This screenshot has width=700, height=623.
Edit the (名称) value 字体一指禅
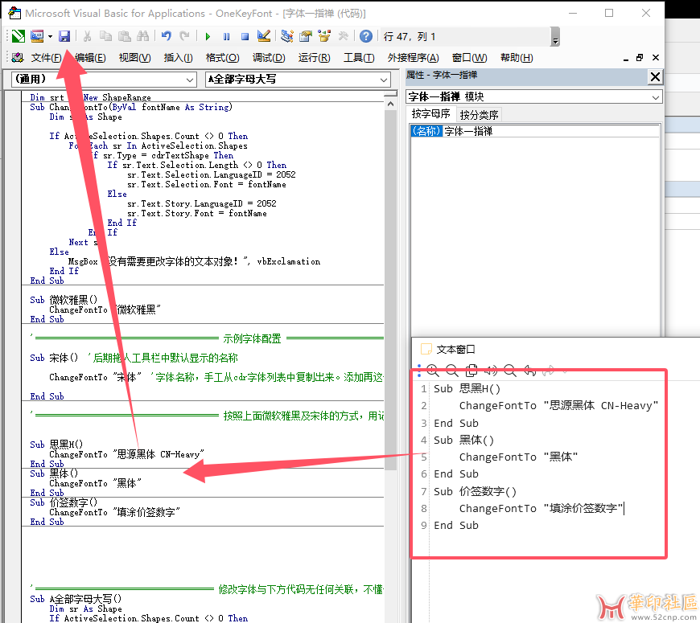551,131
